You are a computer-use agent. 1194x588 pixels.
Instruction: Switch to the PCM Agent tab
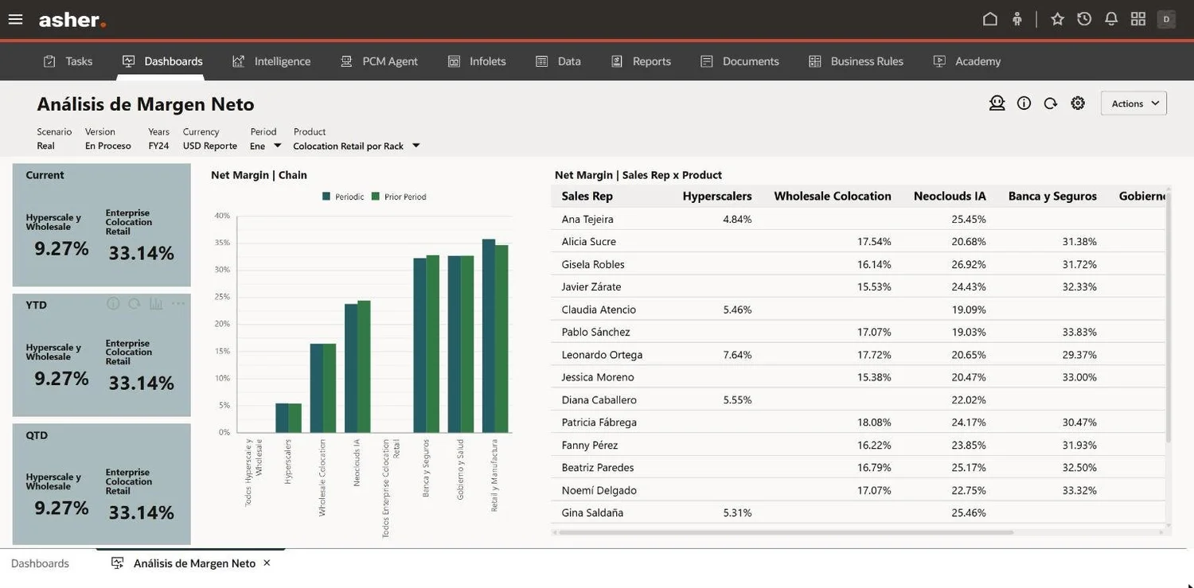click(379, 61)
